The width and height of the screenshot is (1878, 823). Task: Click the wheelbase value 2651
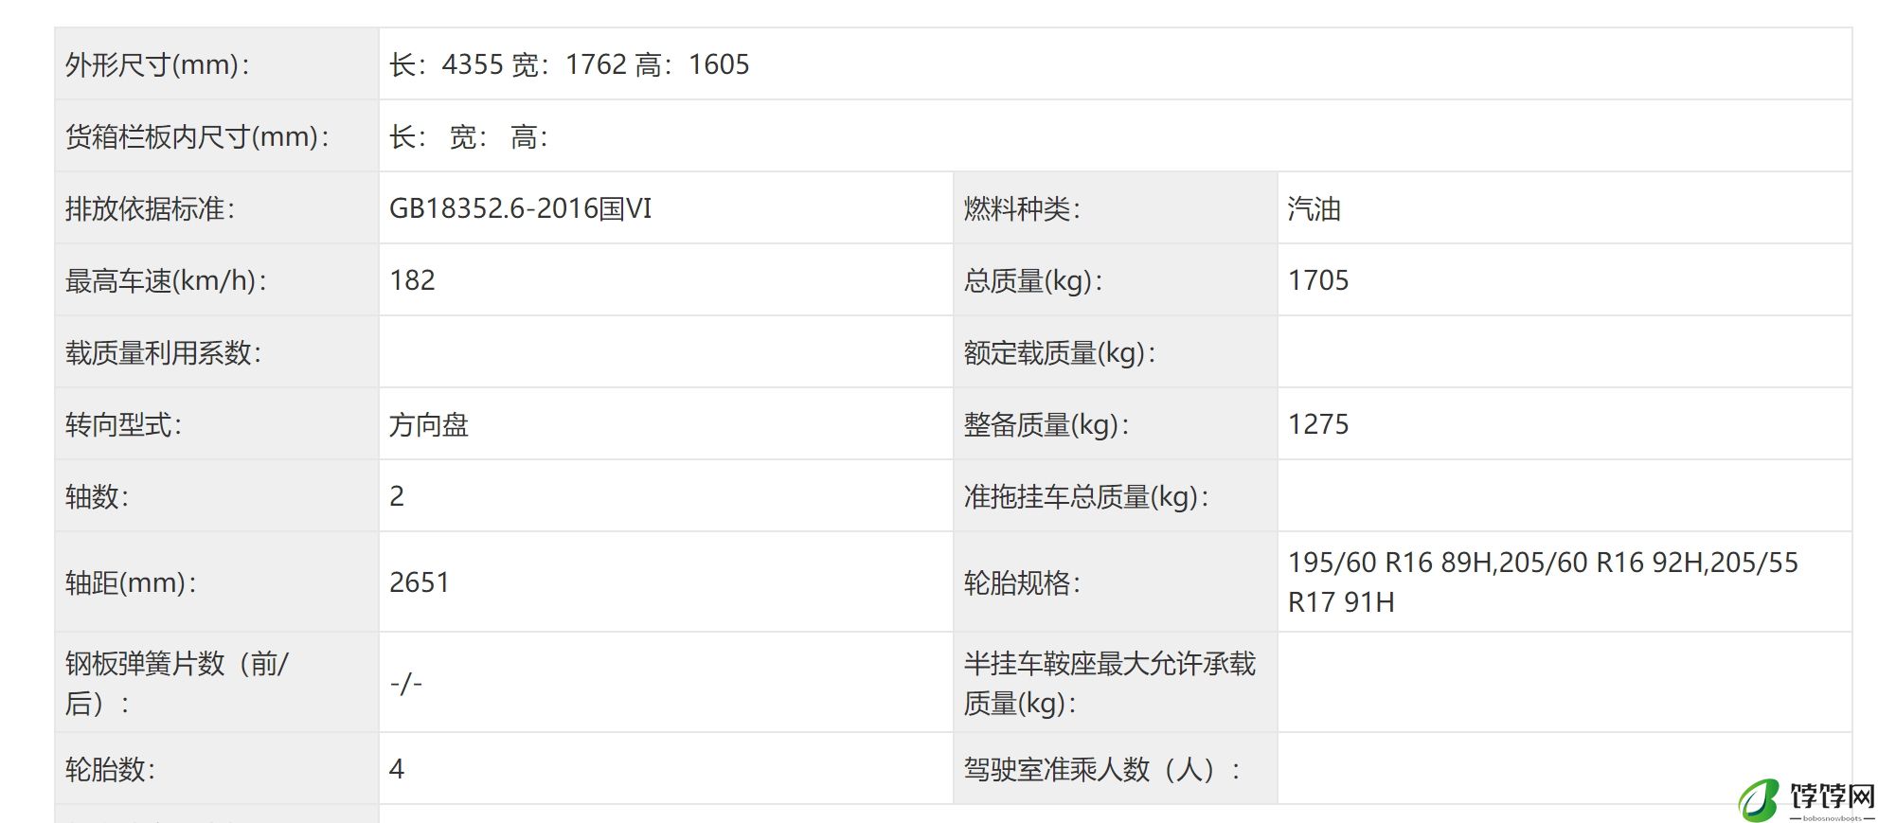419,581
